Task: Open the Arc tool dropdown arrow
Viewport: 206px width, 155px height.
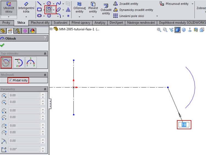Action: pos(54,10)
